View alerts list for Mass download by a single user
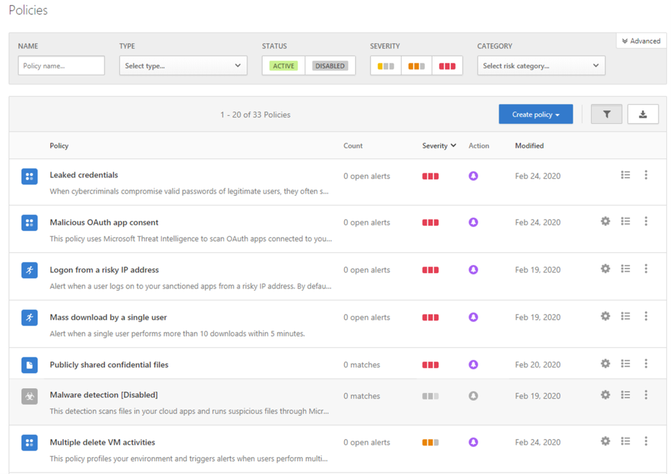The width and height of the screenshot is (671, 474). 626,316
